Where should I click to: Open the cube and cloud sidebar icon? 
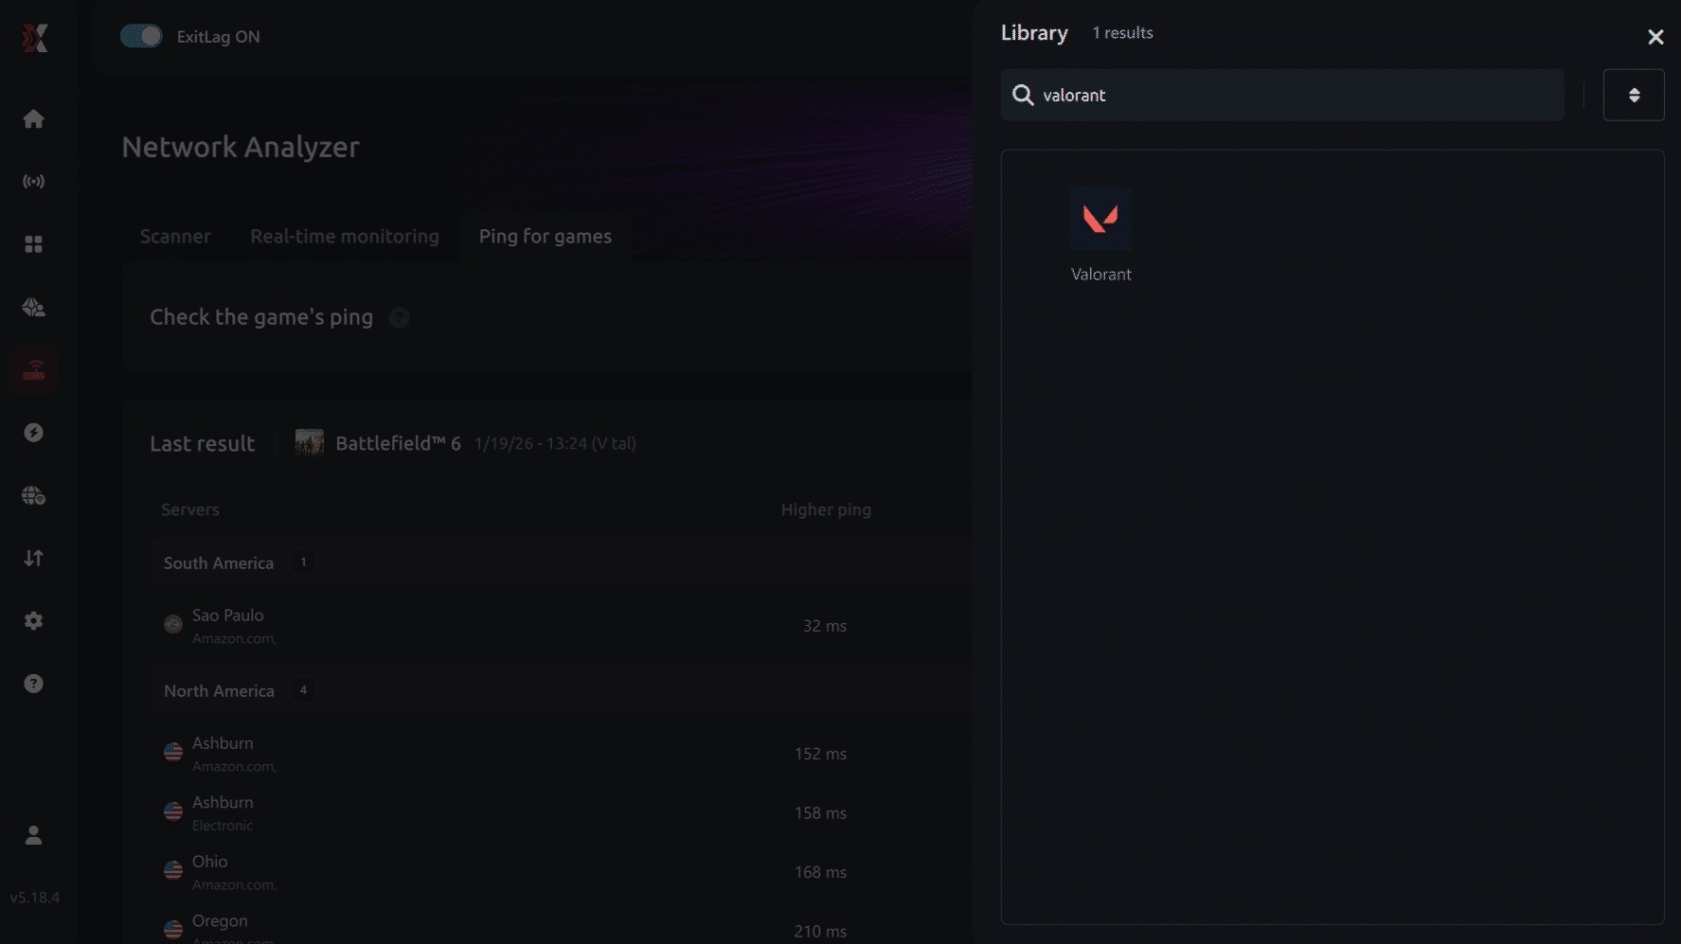(x=34, y=307)
